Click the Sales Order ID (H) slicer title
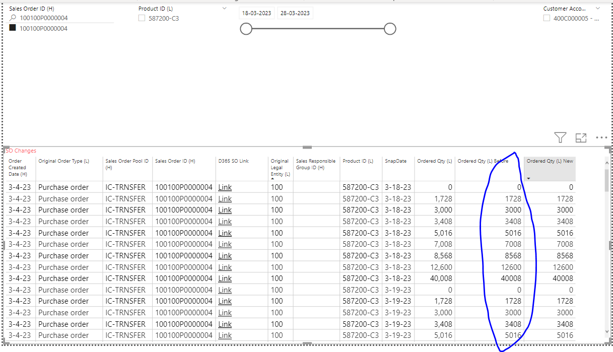 pyautogui.click(x=32, y=9)
